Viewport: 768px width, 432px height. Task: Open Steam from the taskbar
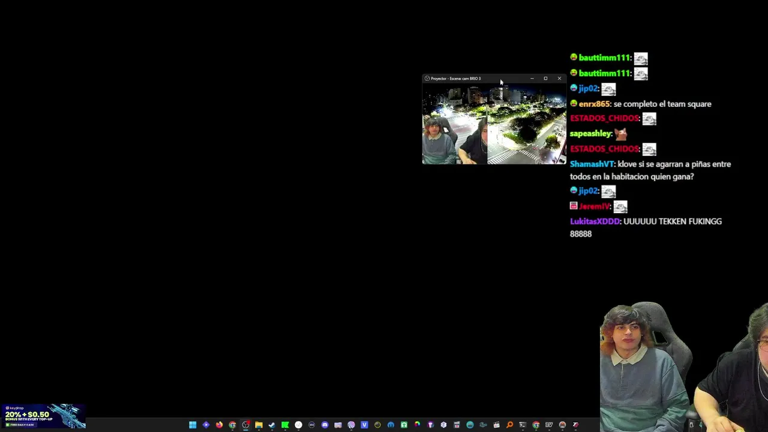(272, 425)
